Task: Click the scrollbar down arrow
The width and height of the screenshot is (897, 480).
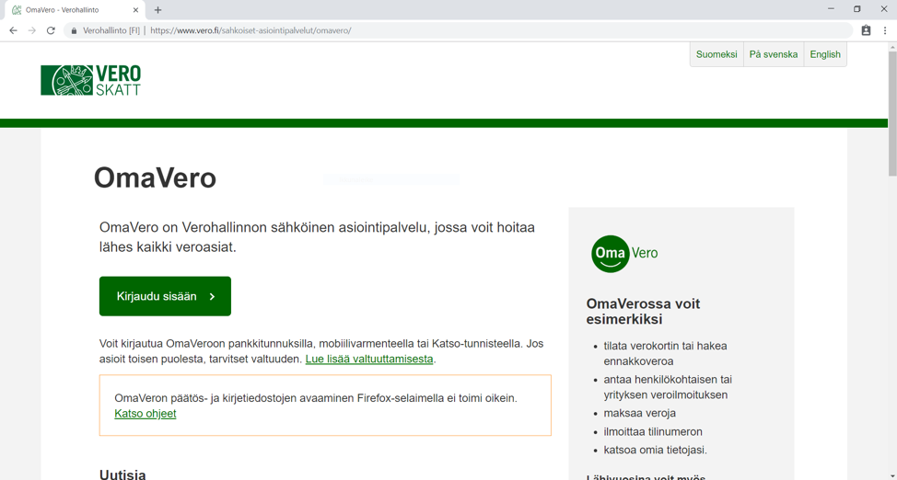Action: (x=891, y=474)
